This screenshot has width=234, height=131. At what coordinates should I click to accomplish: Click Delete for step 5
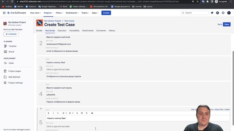[x=227, y=110]
